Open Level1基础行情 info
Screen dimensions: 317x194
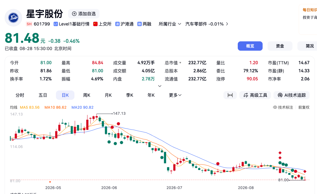72,24
